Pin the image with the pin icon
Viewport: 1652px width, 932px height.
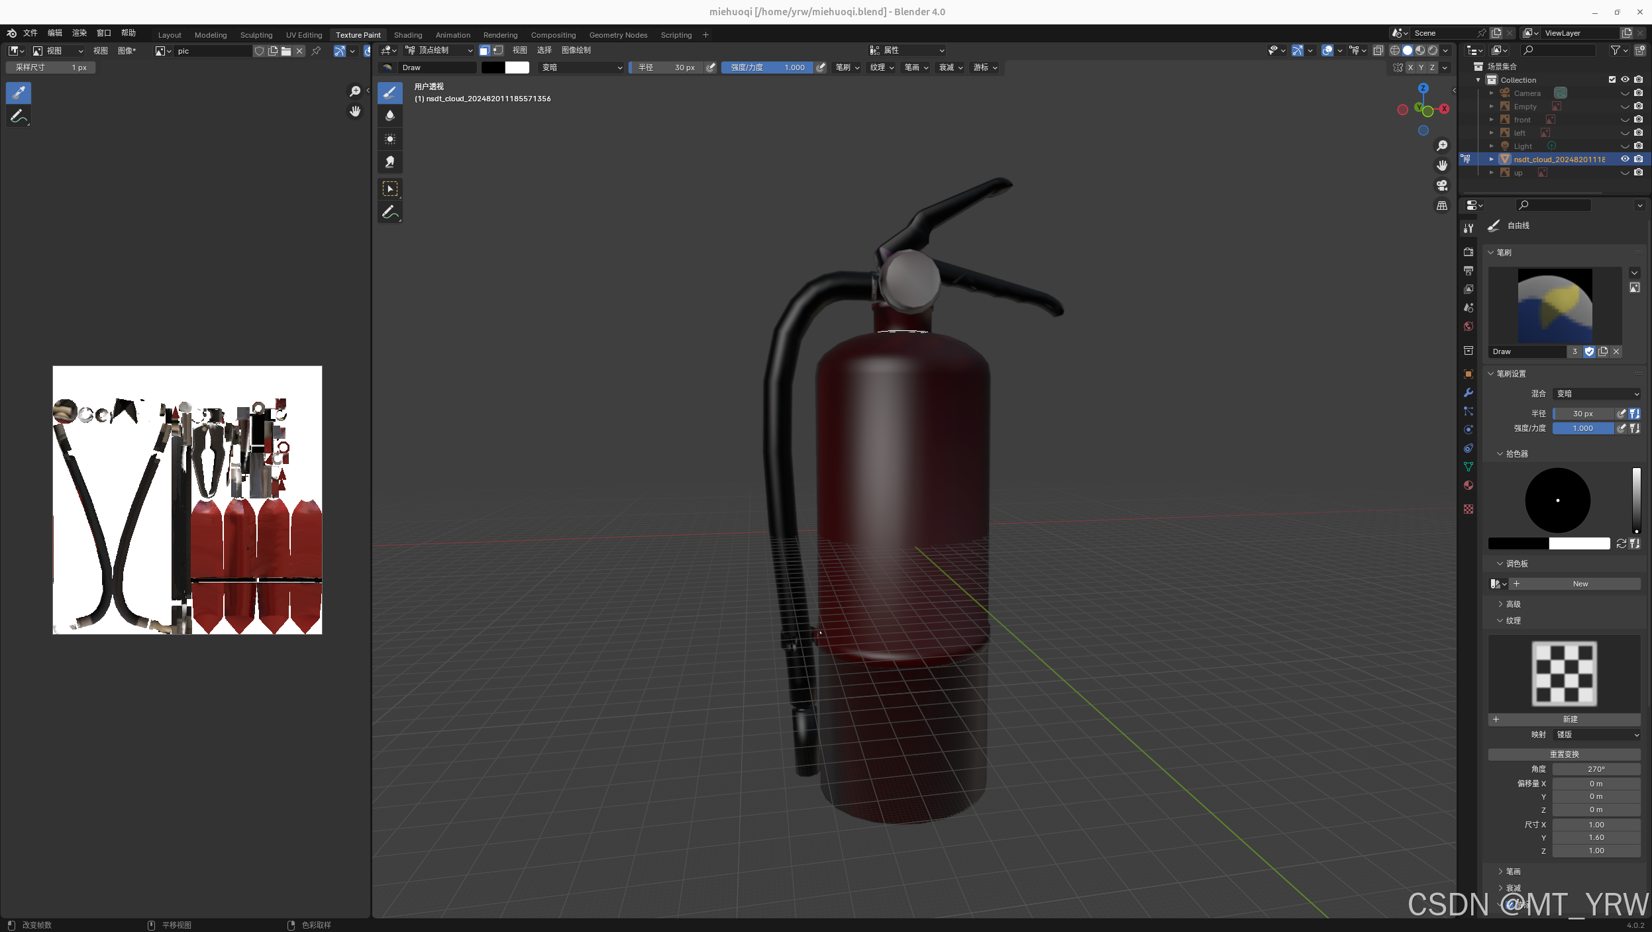tap(316, 51)
